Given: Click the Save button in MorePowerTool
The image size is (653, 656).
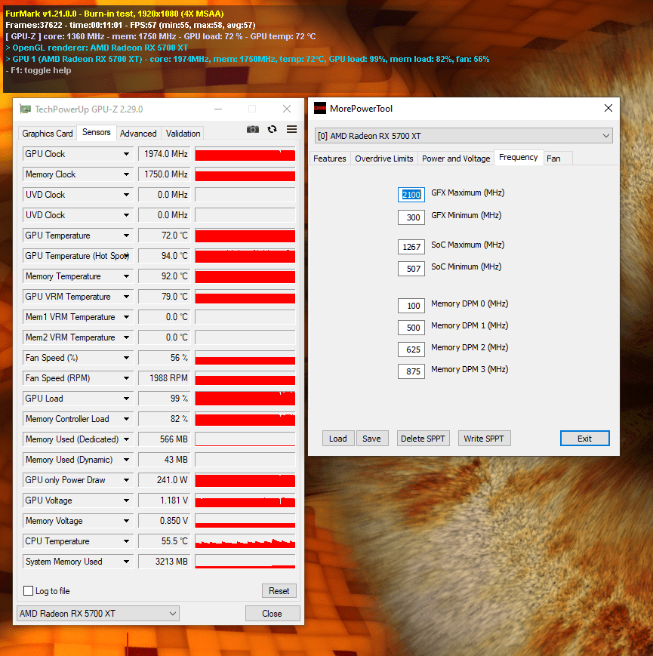Looking at the screenshot, I should (372, 439).
